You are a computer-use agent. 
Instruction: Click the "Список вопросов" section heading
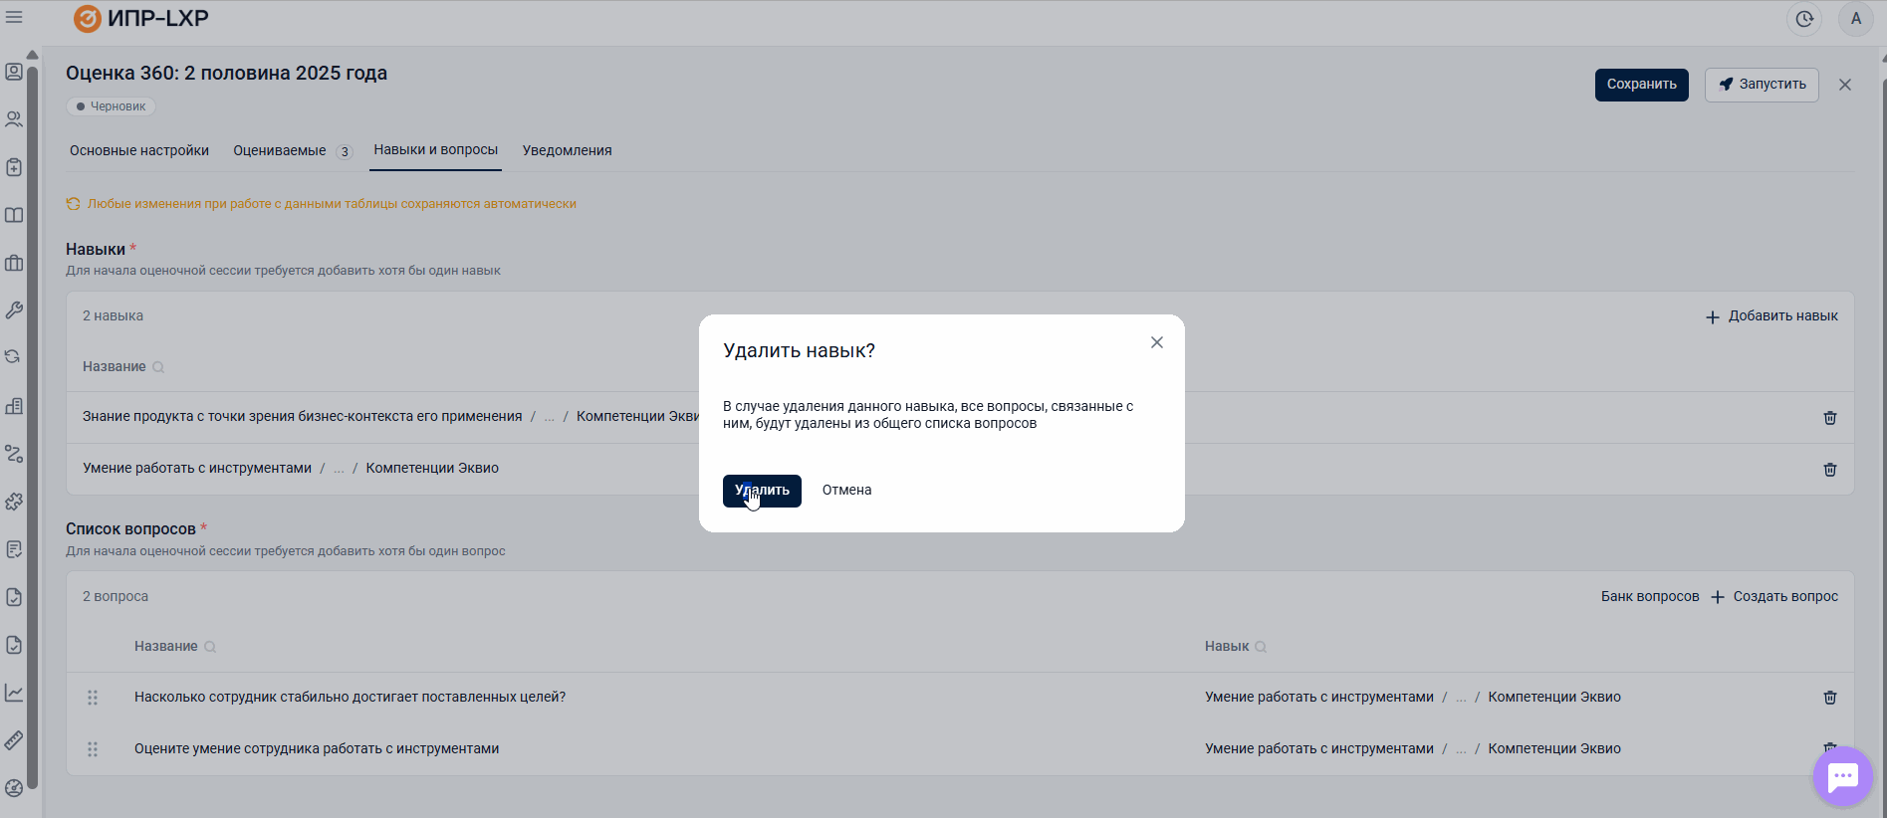(x=130, y=529)
